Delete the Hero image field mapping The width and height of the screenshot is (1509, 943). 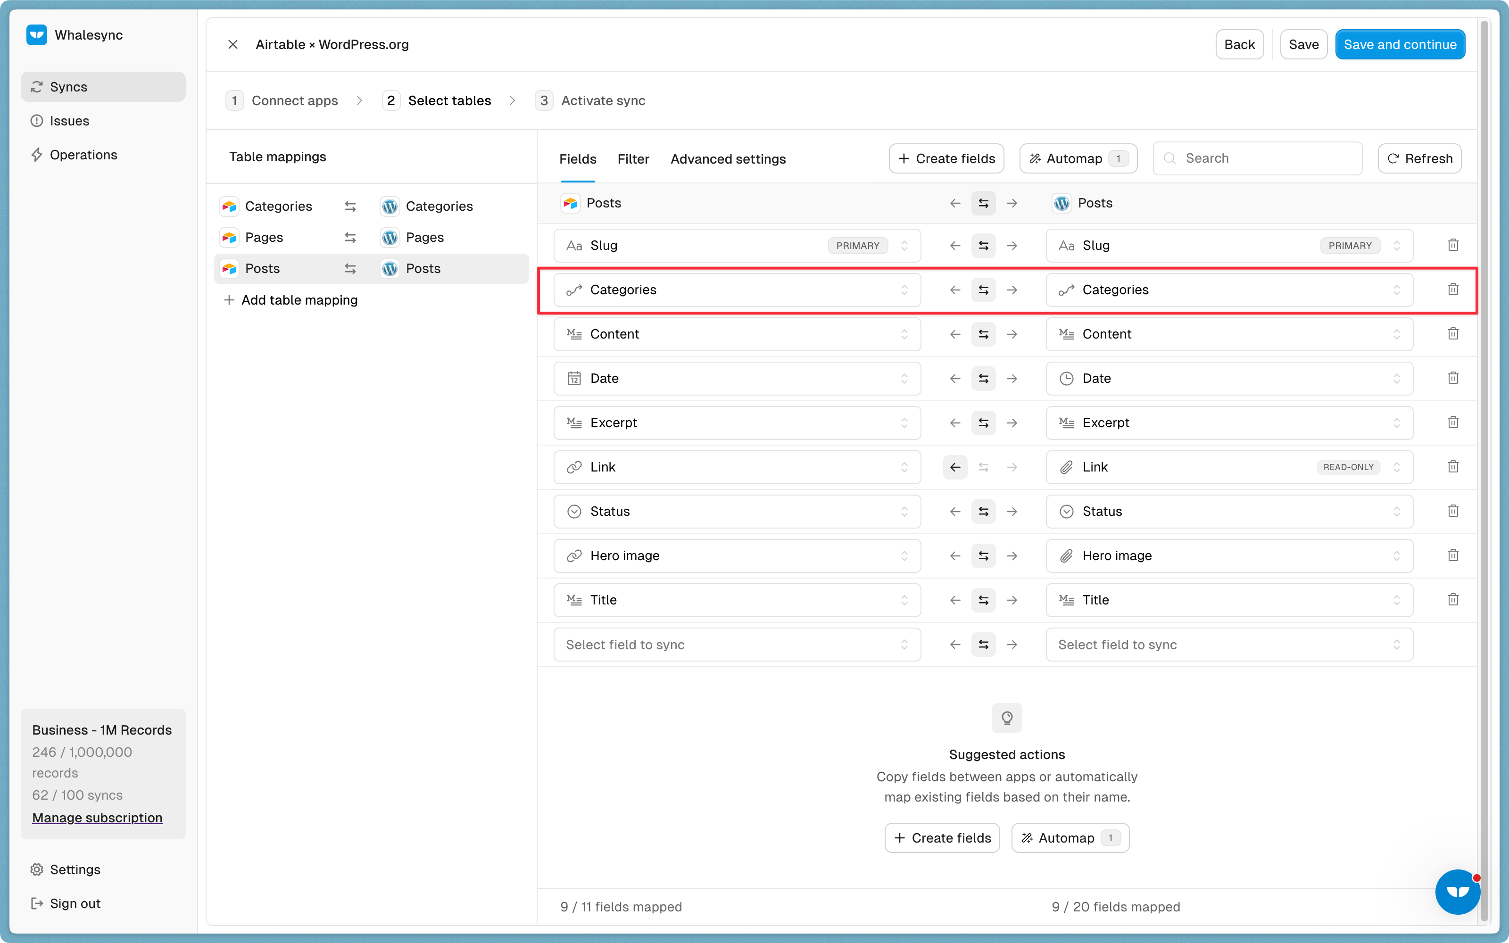tap(1453, 555)
